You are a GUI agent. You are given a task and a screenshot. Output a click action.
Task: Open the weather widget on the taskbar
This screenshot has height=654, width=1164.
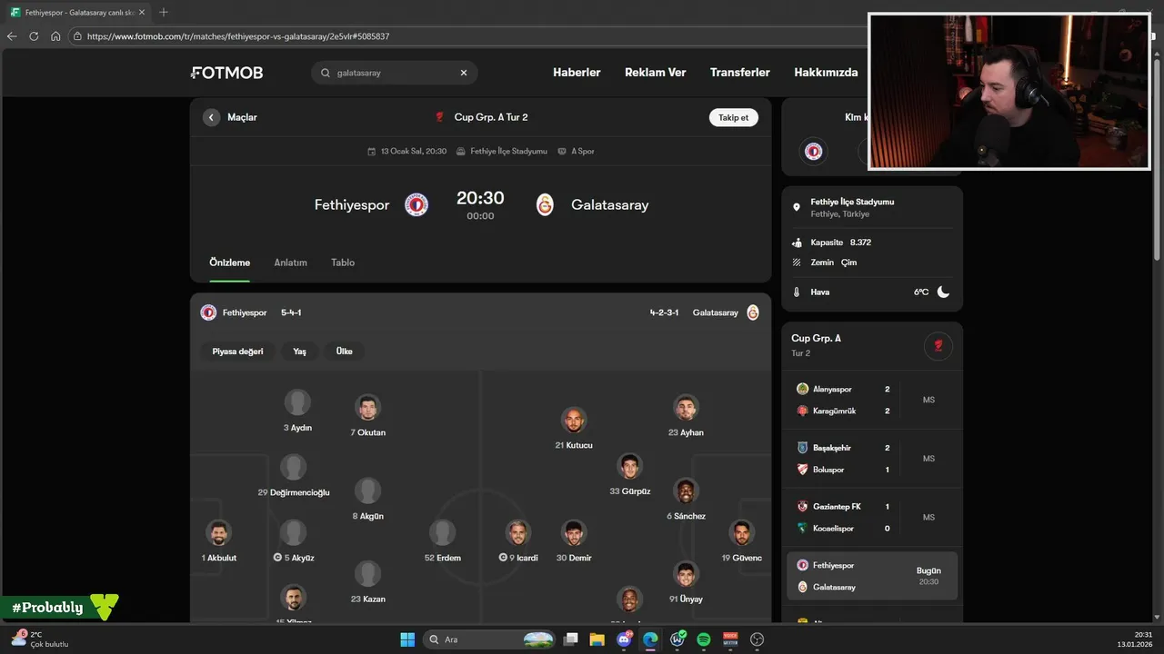[x=39, y=639]
